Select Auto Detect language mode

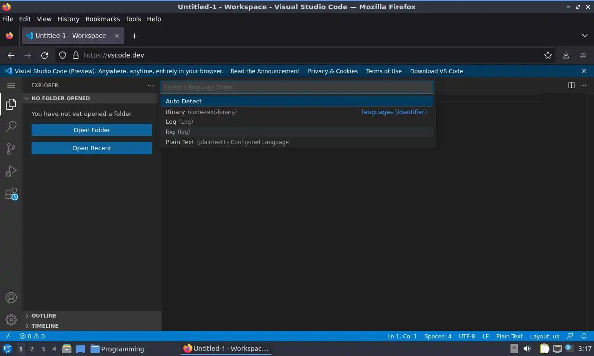297,101
